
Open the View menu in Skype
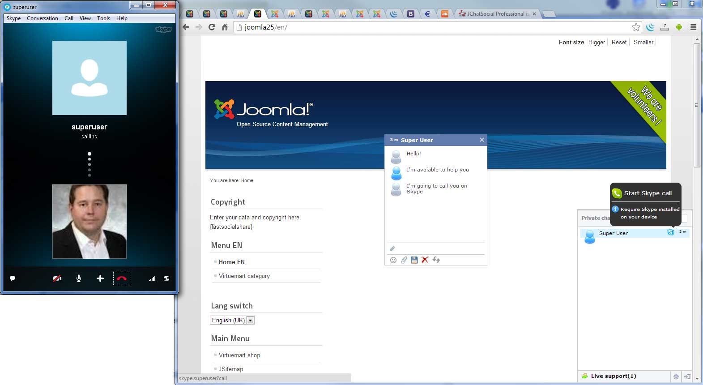coord(85,18)
